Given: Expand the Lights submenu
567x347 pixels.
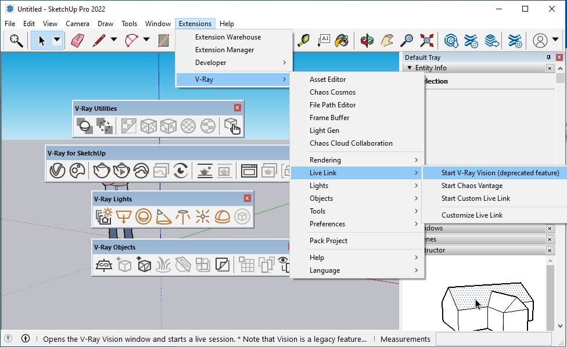Looking at the screenshot, I should click(357, 186).
